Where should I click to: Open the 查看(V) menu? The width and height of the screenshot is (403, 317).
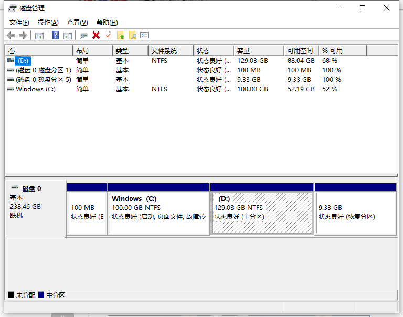click(77, 23)
